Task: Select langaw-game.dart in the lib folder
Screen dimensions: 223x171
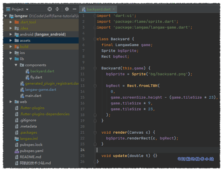Action: click(x=40, y=90)
